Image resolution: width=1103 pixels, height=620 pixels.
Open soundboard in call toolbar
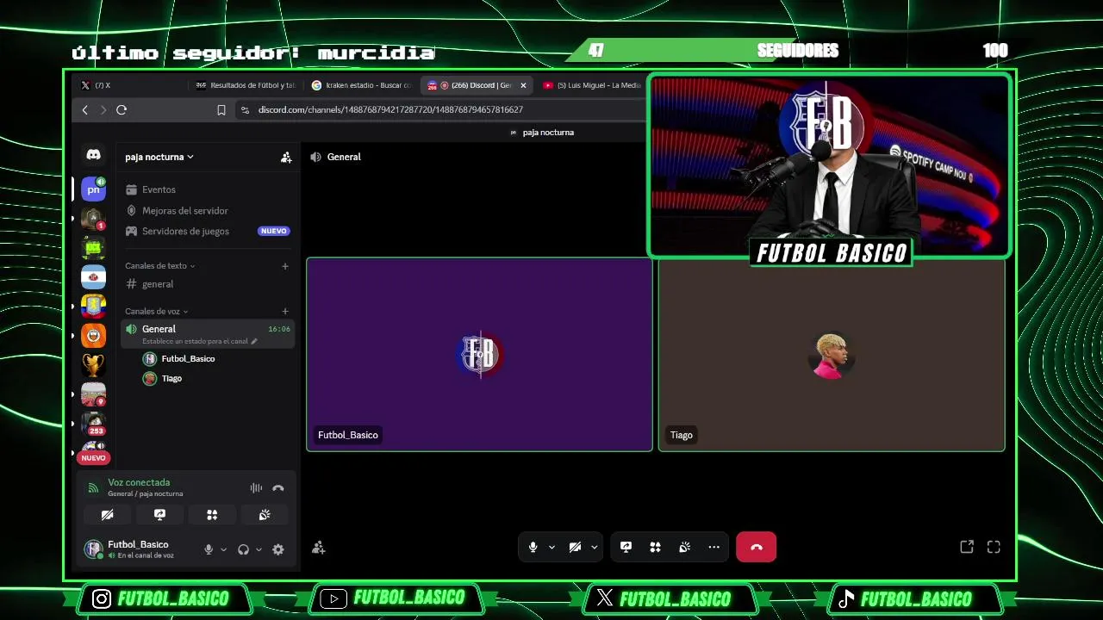[684, 548]
